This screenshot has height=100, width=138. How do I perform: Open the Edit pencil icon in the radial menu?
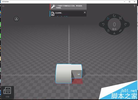click(120, 31)
